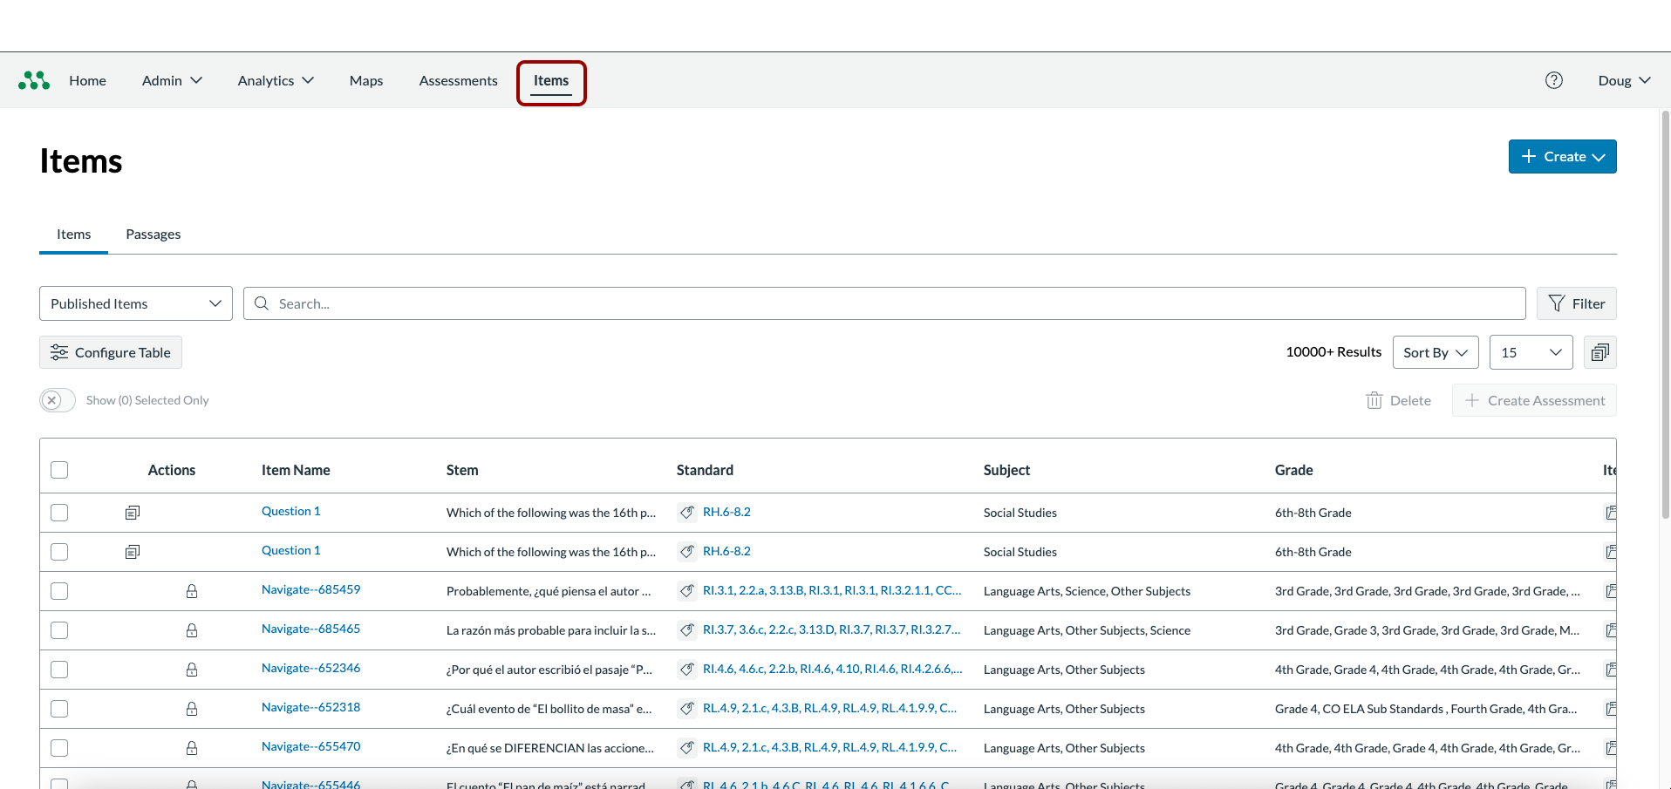Image resolution: width=1671 pixels, height=789 pixels.
Task: Click the stem '¿Por qué el autor escribió el pasaje'
Action: [x=549, y=670]
